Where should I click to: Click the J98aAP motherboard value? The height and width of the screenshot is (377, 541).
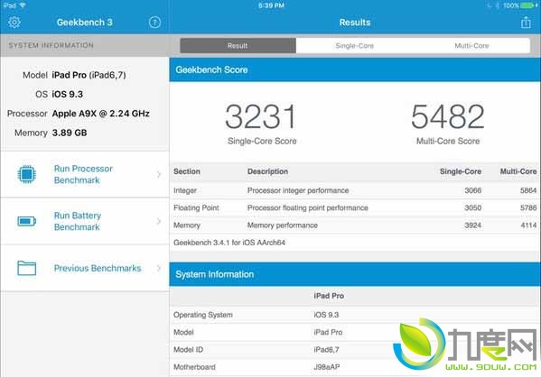tap(327, 367)
